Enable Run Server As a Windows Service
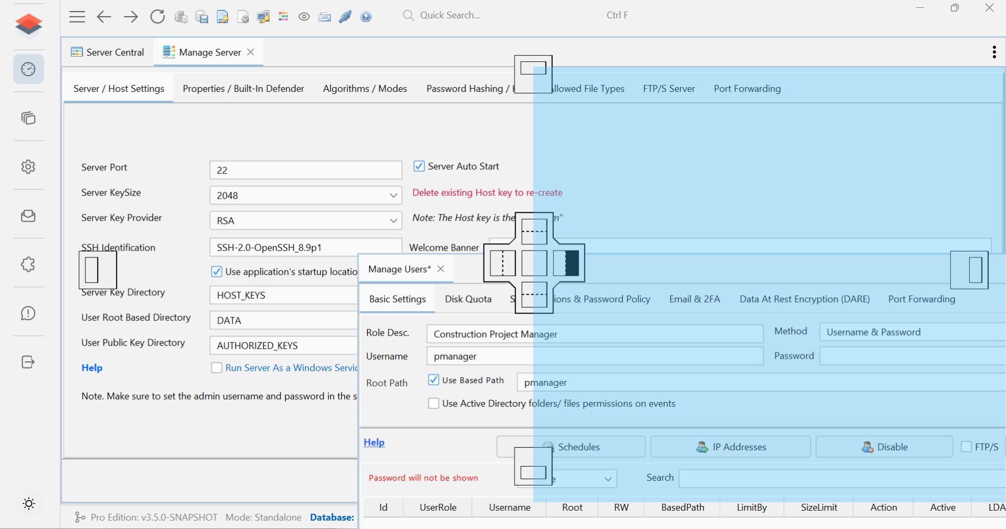Viewport: 1006px width, 529px height. (216, 368)
